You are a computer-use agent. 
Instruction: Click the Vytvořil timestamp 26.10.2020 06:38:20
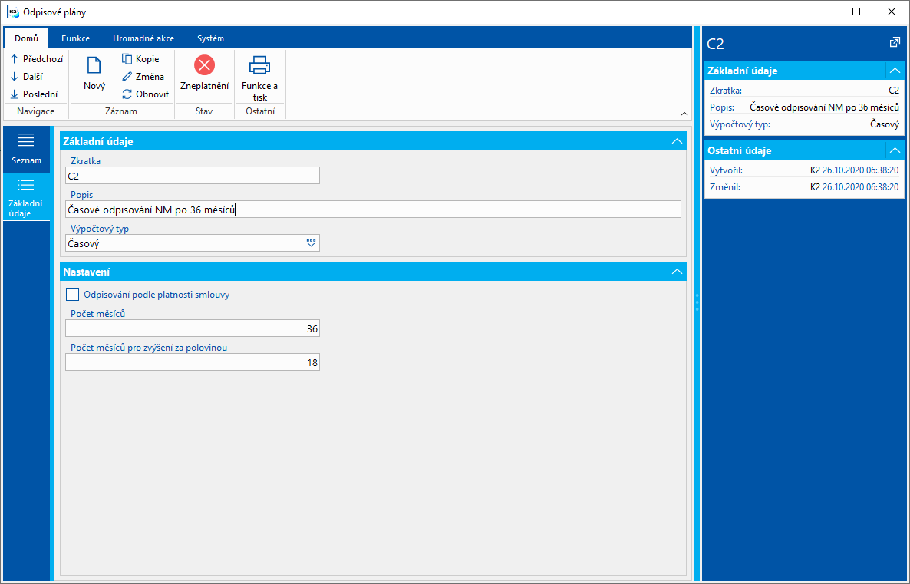point(860,170)
